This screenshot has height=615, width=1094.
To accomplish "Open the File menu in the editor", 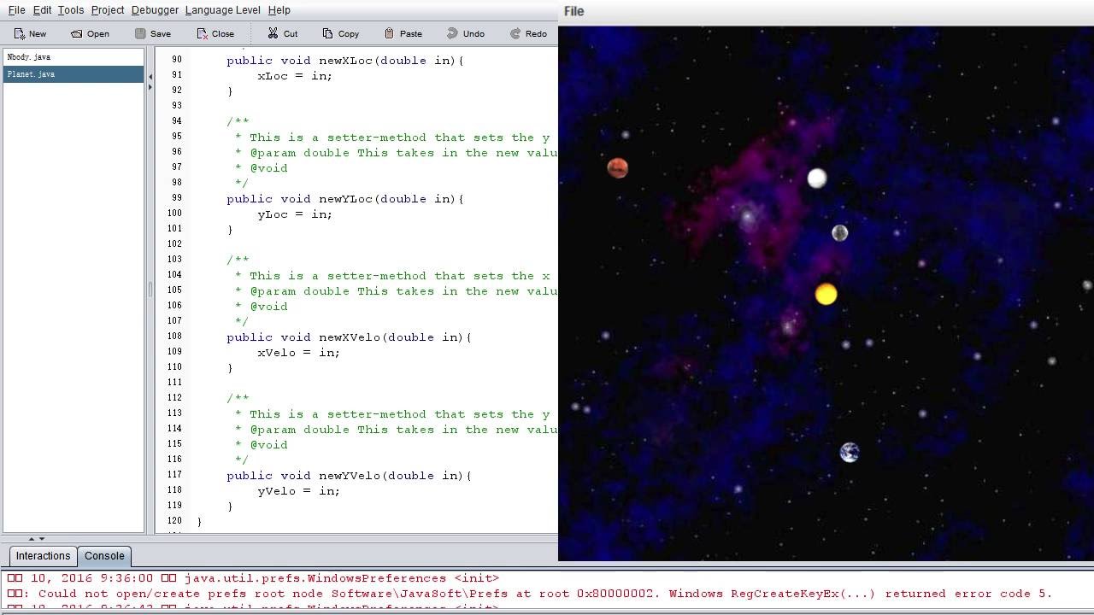I will (x=16, y=10).
